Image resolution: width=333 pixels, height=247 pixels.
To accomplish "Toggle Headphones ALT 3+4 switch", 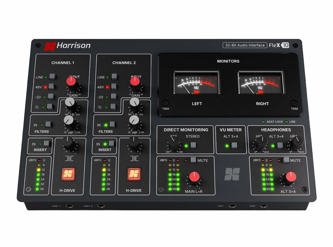I will (280, 146).
